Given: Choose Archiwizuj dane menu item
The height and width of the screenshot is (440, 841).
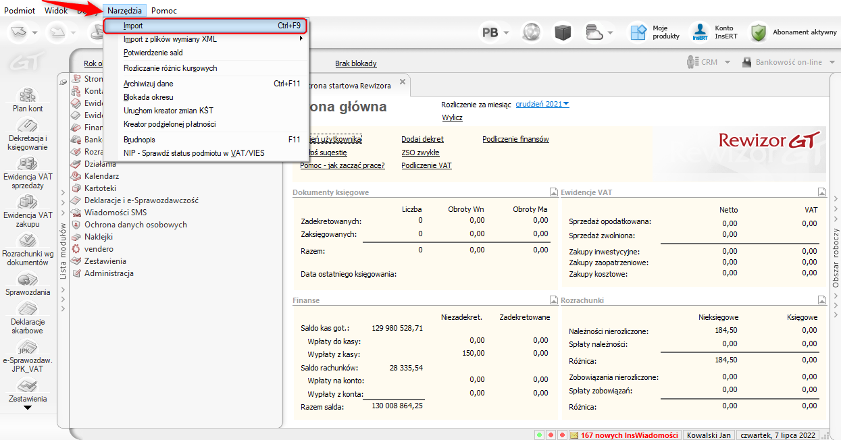Looking at the screenshot, I should (205, 84).
